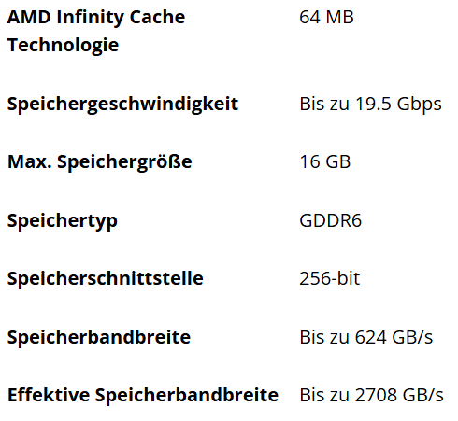
Task: Click the Speichertyp label
Action: (x=63, y=221)
